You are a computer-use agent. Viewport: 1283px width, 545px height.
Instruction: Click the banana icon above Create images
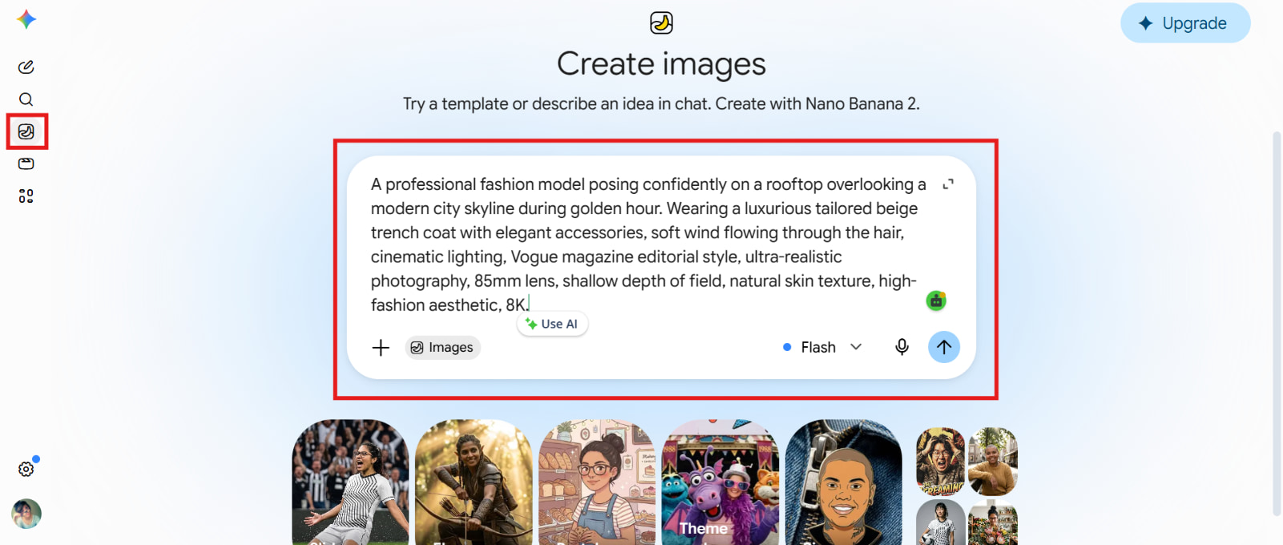[x=661, y=22]
